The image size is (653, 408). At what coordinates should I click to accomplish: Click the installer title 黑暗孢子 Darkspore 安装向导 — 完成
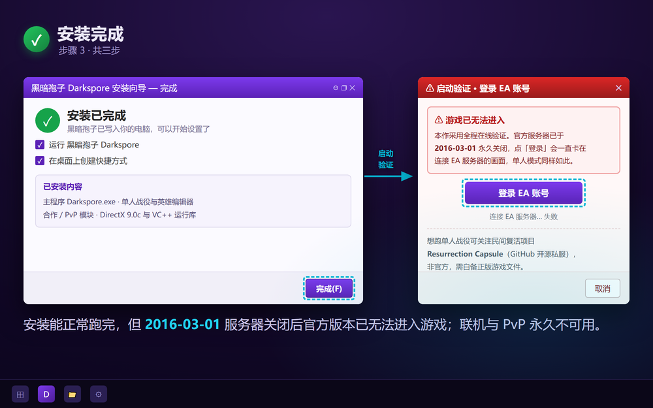[x=104, y=88]
